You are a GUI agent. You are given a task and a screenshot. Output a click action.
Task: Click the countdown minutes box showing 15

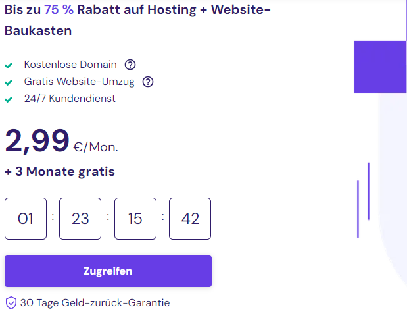(x=135, y=219)
